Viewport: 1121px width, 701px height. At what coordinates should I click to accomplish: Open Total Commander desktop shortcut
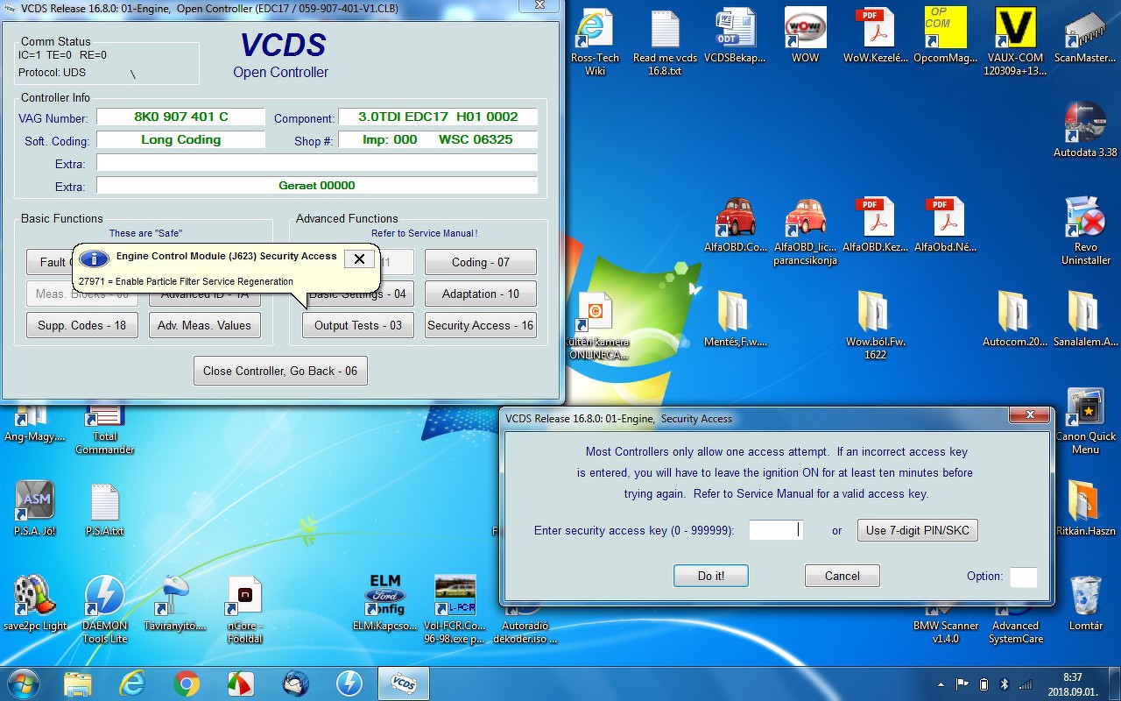click(104, 429)
